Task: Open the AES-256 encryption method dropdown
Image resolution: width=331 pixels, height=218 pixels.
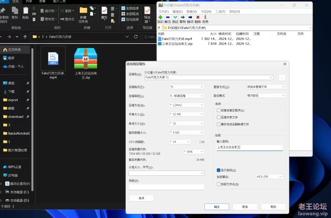Action: point(269,177)
